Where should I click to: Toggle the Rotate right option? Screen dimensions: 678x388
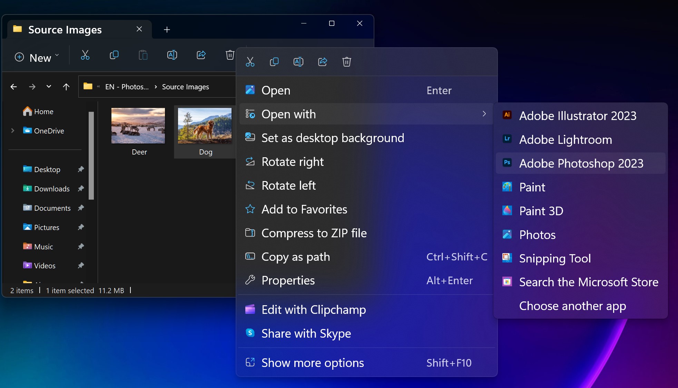(x=293, y=161)
